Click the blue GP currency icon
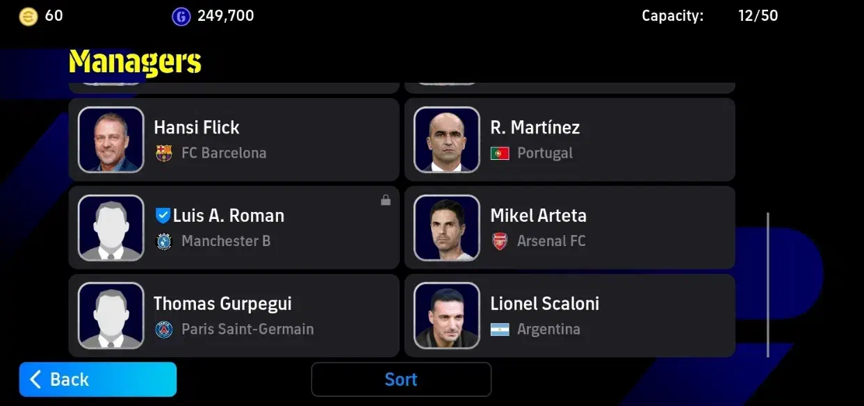Viewport: 864px width, 406px height. pyautogui.click(x=181, y=16)
